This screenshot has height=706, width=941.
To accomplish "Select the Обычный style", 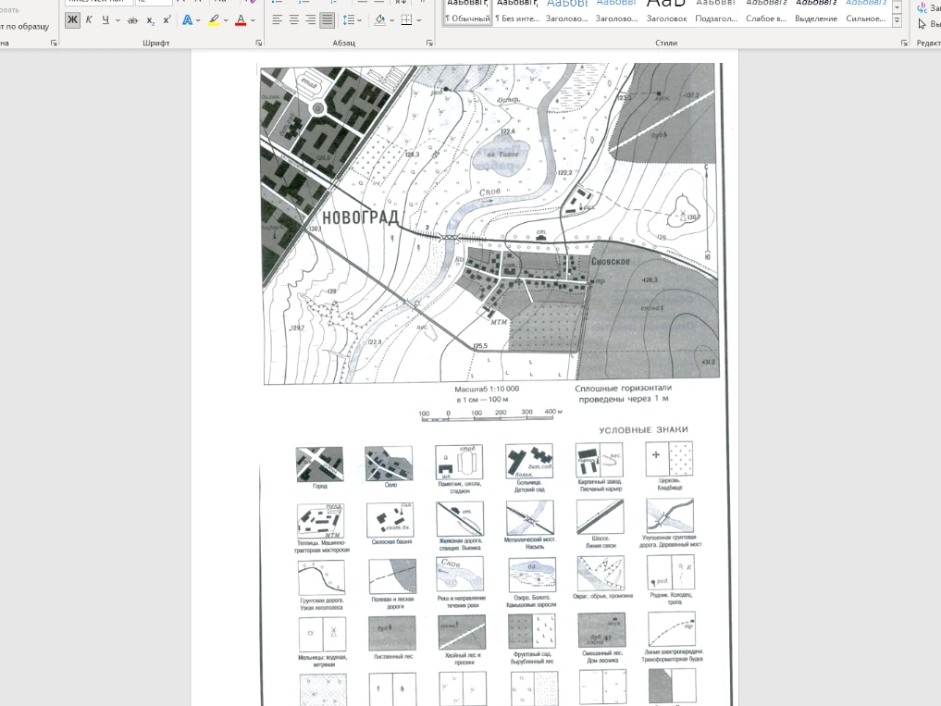I will [x=467, y=13].
